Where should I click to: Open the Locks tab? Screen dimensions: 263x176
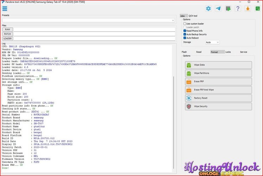228,52
